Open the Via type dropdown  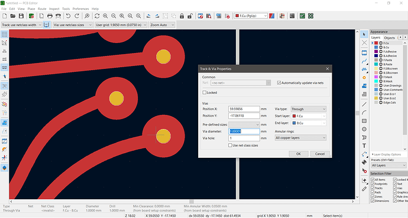click(308, 109)
